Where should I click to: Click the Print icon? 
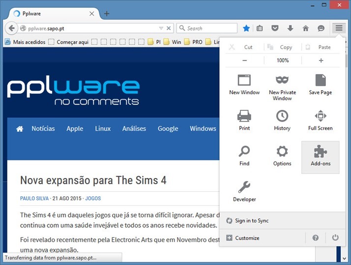(x=244, y=116)
